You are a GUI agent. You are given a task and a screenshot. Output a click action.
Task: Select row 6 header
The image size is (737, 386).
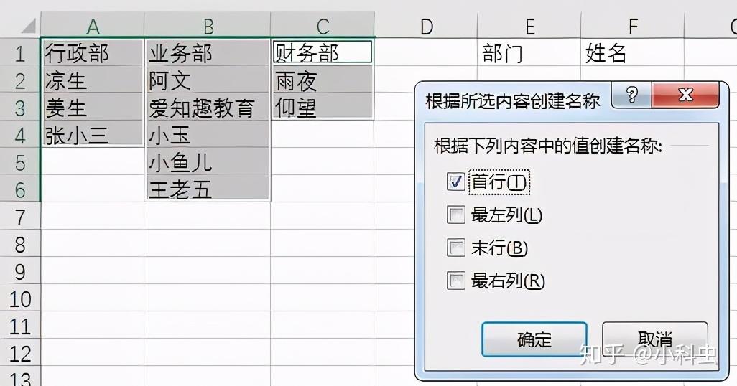click(20, 188)
